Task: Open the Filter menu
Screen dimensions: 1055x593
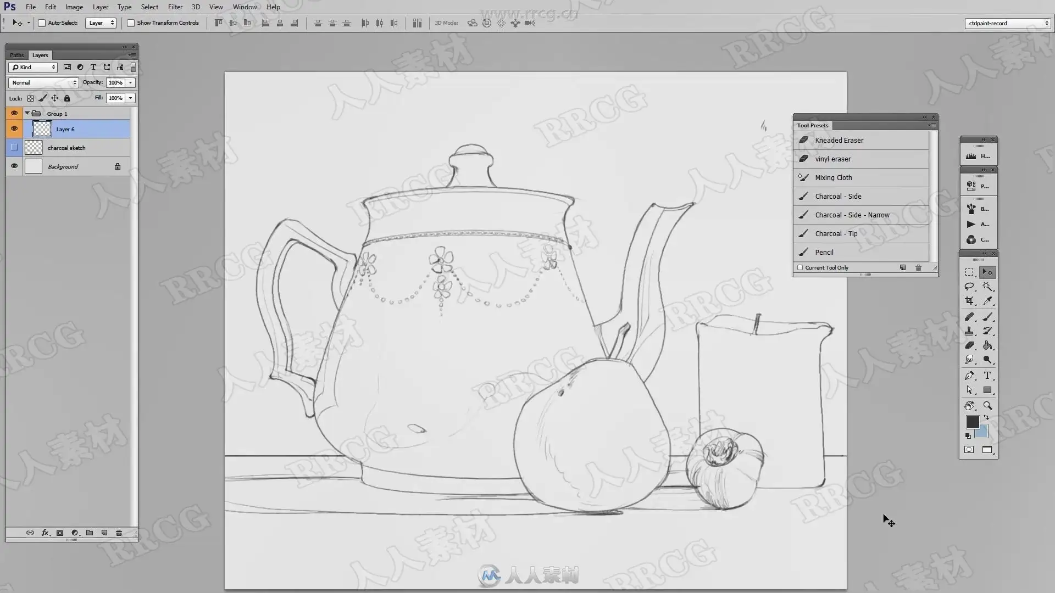Action: point(175,7)
